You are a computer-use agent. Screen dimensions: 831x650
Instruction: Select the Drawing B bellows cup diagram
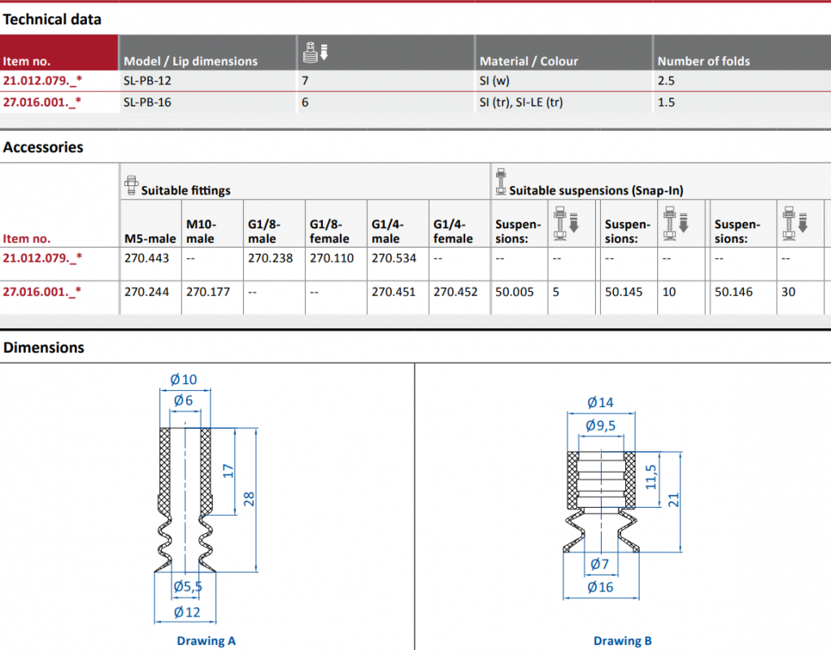point(601,502)
